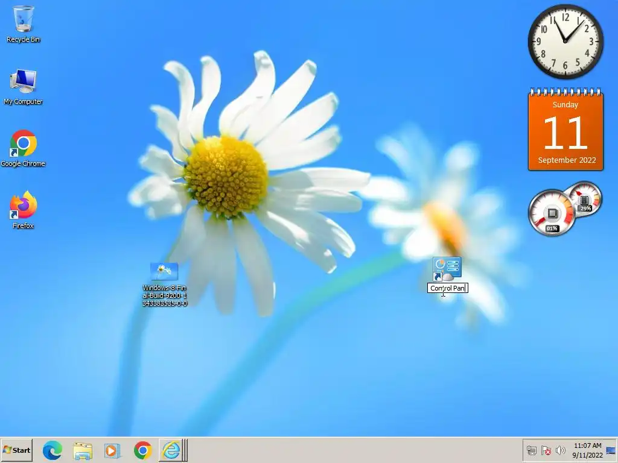
Task: Click the CPU meter gadget showing 01%
Action: tap(552, 213)
